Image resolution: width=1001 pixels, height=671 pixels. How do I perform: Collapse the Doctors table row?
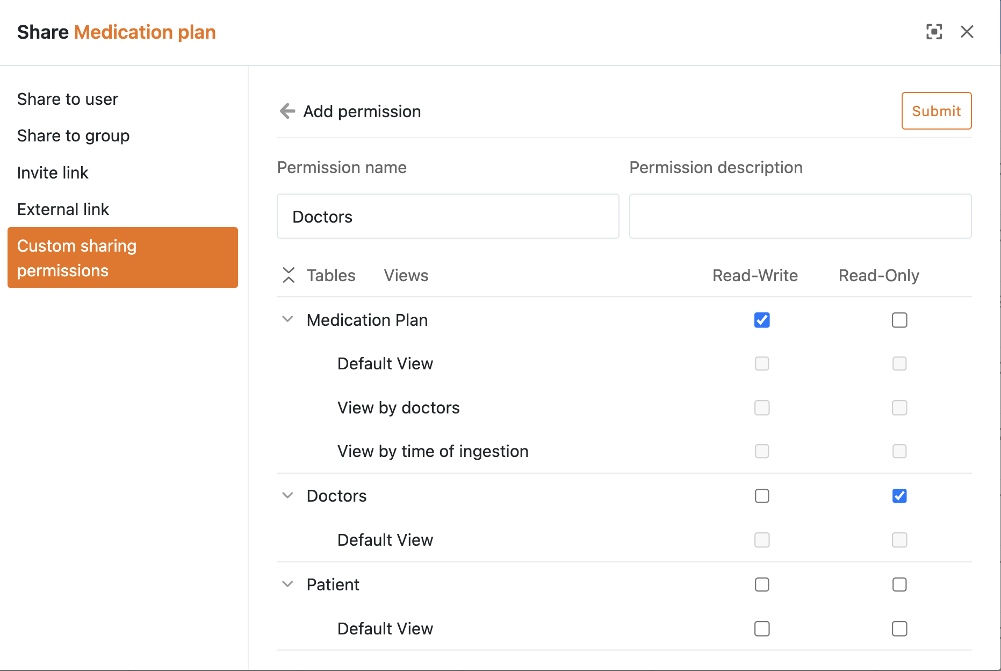click(x=287, y=495)
